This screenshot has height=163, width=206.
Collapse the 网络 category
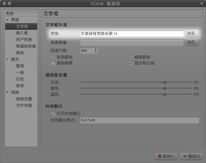pyautogui.click(x=7, y=93)
